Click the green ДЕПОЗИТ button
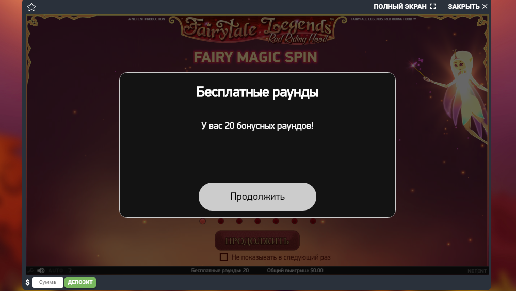The width and height of the screenshot is (516, 291). [x=80, y=282]
